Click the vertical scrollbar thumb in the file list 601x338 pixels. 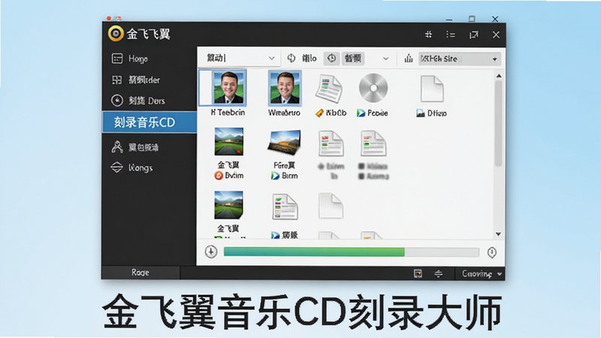coord(498,123)
